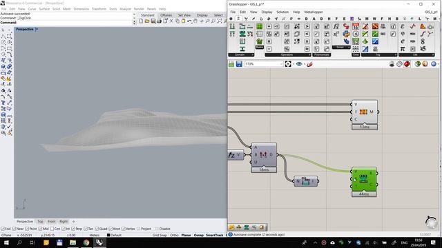This screenshot has width=442, height=248.
Task: Switch to the Top viewport tab
Action: pyautogui.click(x=40, y=222)
